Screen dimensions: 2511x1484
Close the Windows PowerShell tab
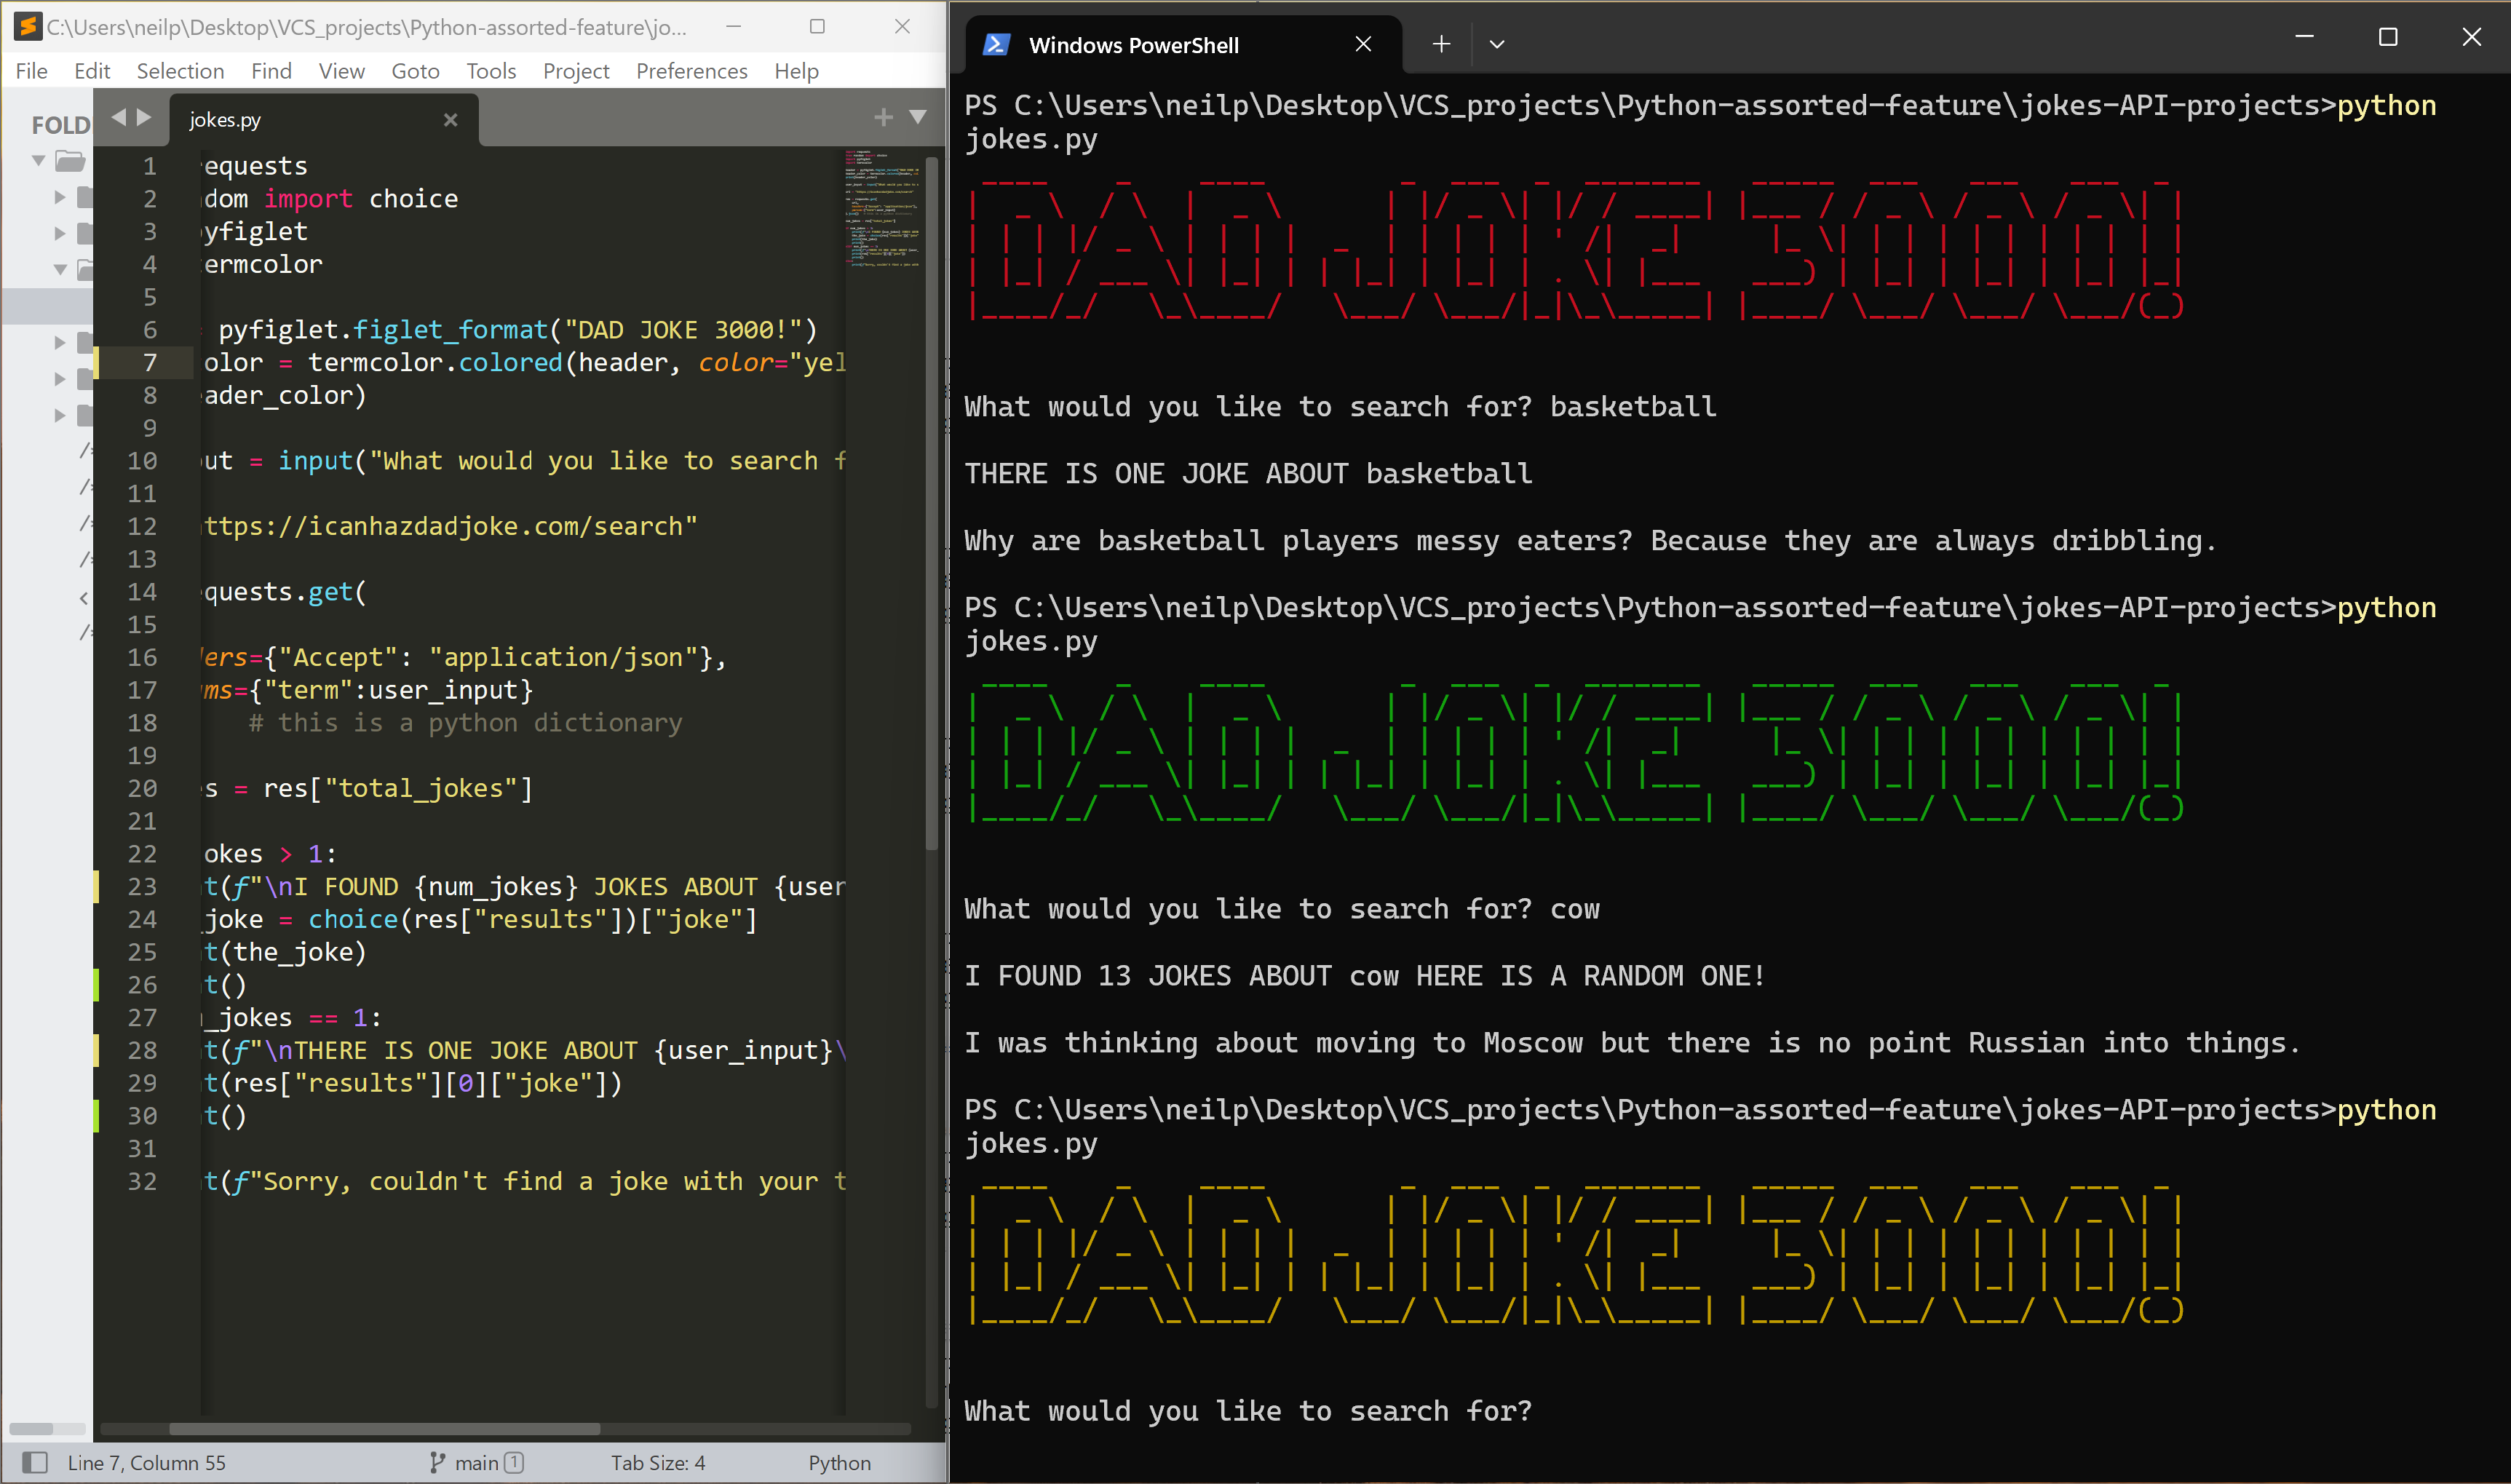tap(1363, 44)
